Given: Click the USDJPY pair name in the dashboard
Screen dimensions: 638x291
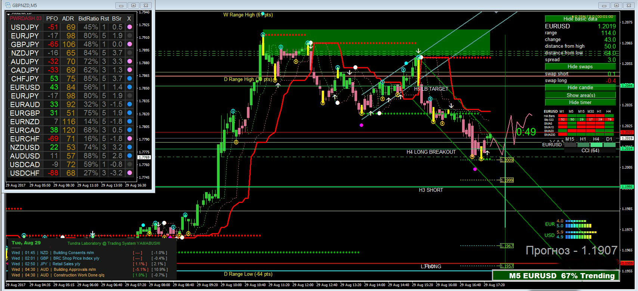Looking at the screenshot, I should tap(25, 27).
